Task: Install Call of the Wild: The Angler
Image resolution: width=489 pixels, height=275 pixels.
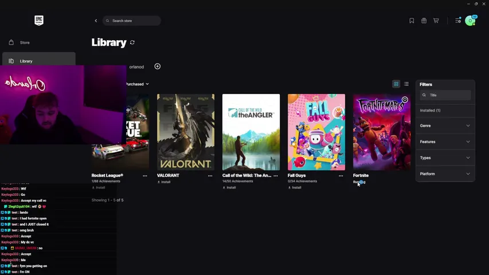Action: pos(229,188)
